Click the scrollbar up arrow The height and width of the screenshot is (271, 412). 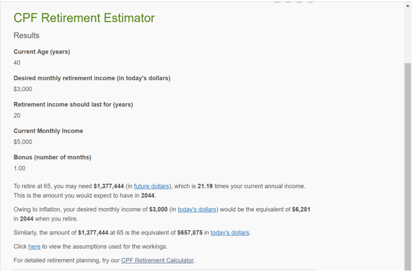click(408, 6)
